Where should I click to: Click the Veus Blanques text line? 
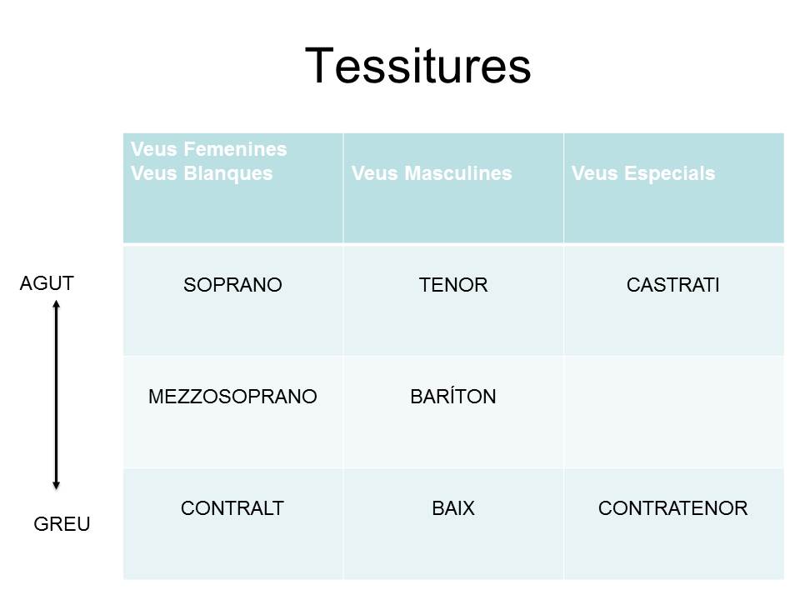click(x=202, y=173)
